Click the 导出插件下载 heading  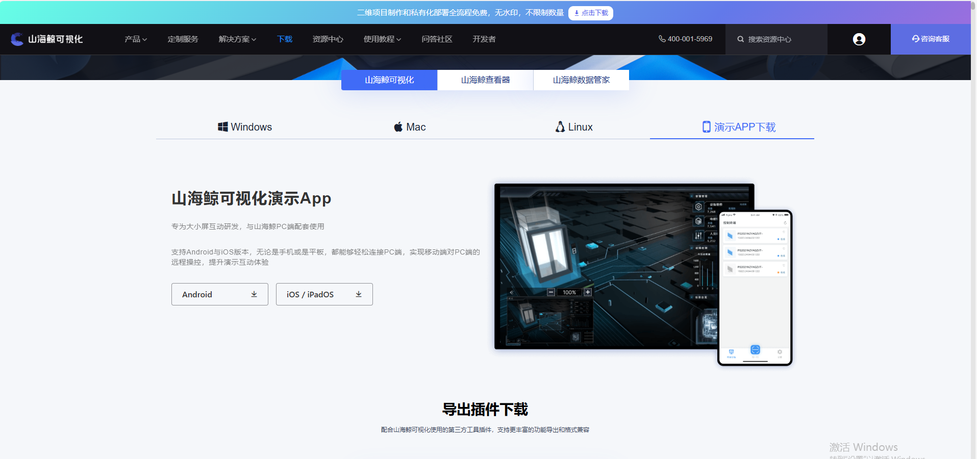485,409
